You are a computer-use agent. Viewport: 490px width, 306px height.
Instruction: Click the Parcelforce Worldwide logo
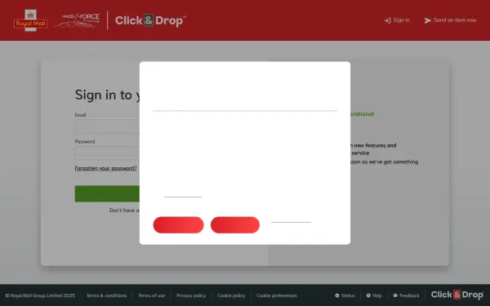coord(77,20)
